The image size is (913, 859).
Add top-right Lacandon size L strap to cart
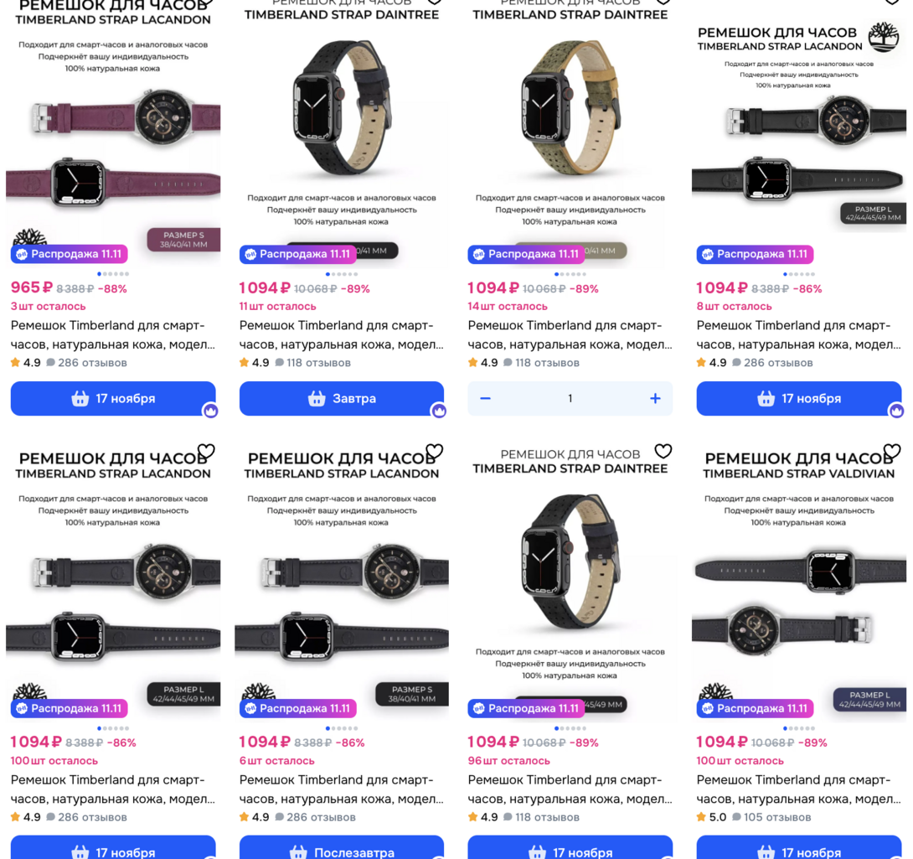click(x=799, y=399)
